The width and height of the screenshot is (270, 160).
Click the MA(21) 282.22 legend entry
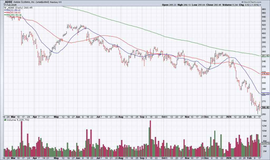(12, 10)
